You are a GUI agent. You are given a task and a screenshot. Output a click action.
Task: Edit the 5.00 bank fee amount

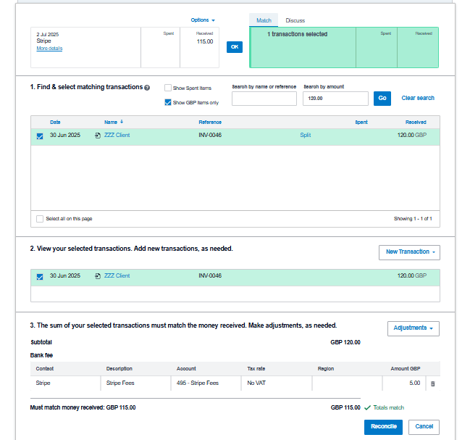(x=404, y=383)
